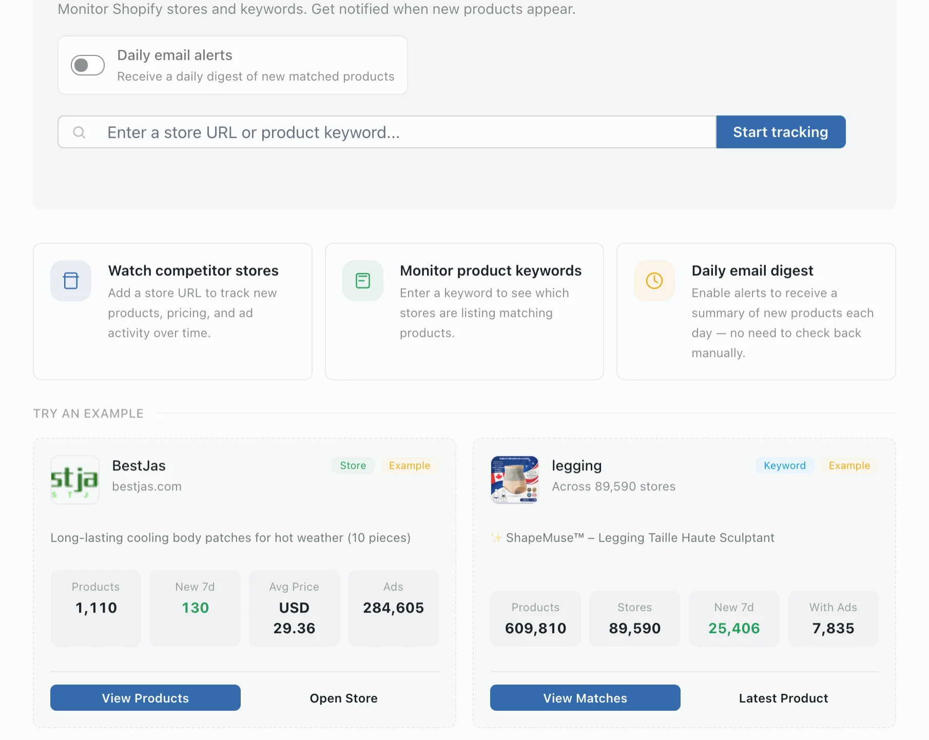
Task: Click the cooling body patches product title
Action: point(230,538)
